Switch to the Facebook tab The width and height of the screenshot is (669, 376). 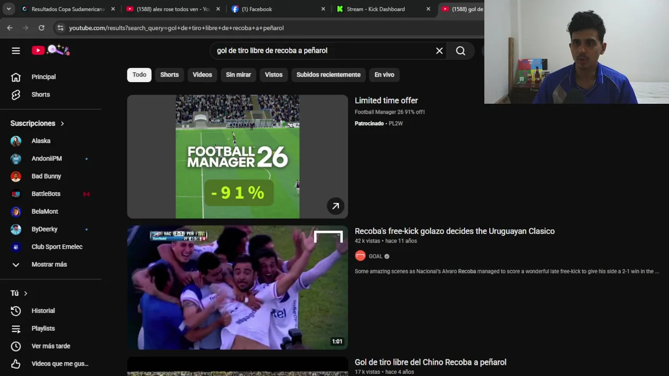click(277, 9)
